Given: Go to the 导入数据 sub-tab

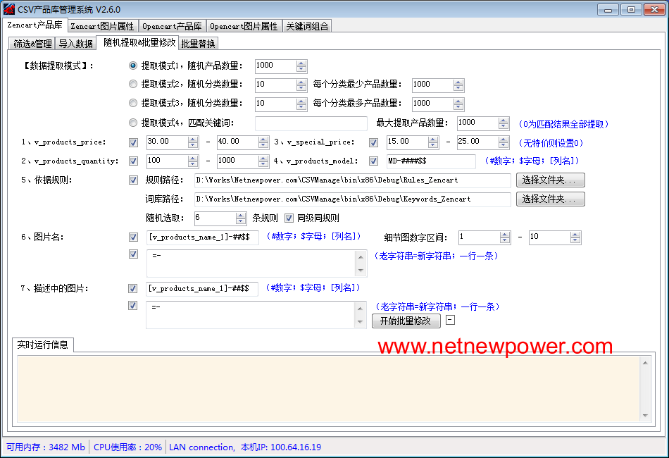Looking at the screenshot, I should (x=75, y=44).
